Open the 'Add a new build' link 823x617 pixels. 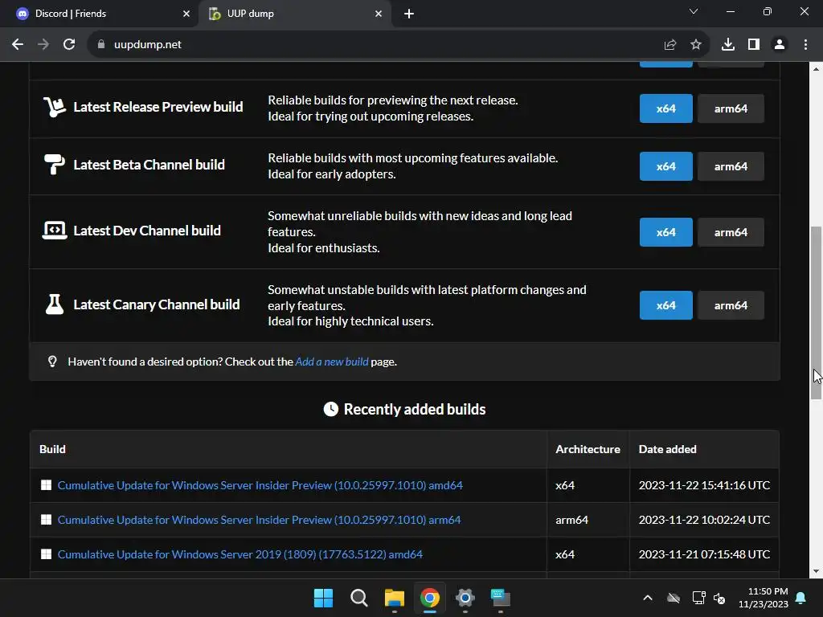[x=332, y=362]
